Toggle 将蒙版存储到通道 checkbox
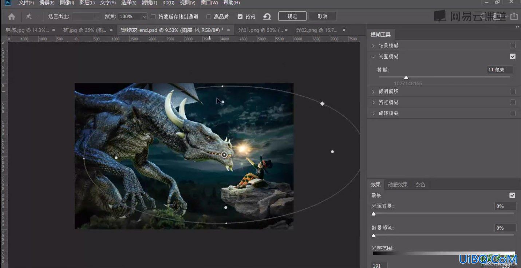The width and height of the screenshot is (521, 268). (x=153, y=17)
